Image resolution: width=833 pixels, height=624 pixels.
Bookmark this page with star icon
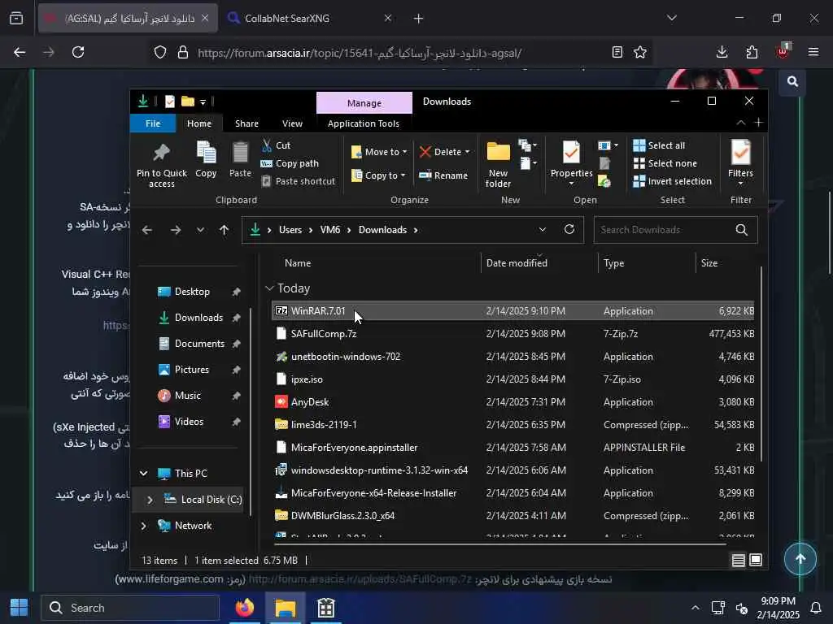[640, 52]
